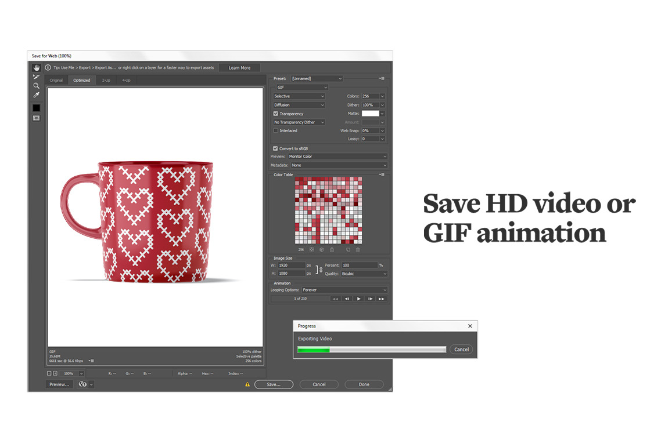Click the tip info icon
The height and width of the screenshot is (440, 661).
tap(48, 68)
